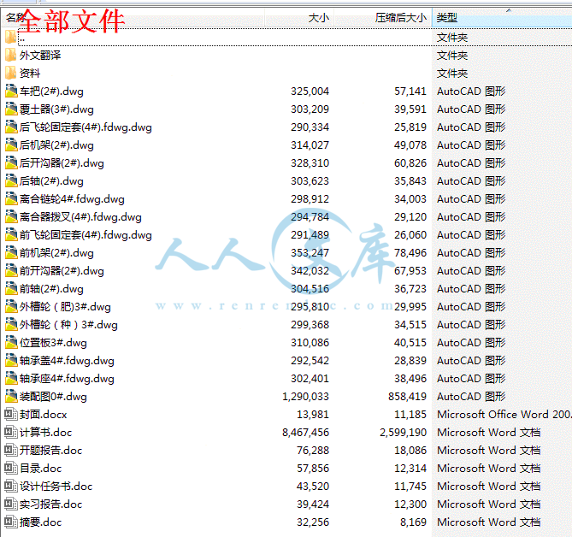The image size is (572, 537).
Task: Select file name 前开沟器(2#).dwg
Action: [62, 271]
